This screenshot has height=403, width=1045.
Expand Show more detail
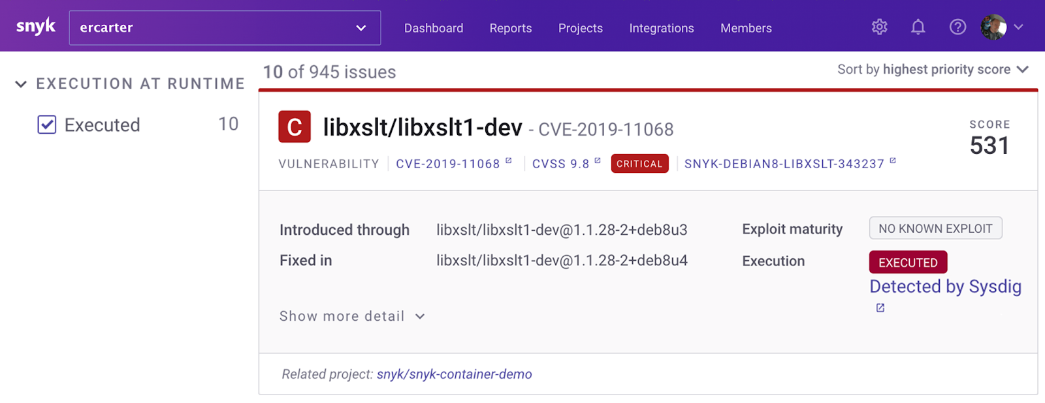(x=352, y=316)
